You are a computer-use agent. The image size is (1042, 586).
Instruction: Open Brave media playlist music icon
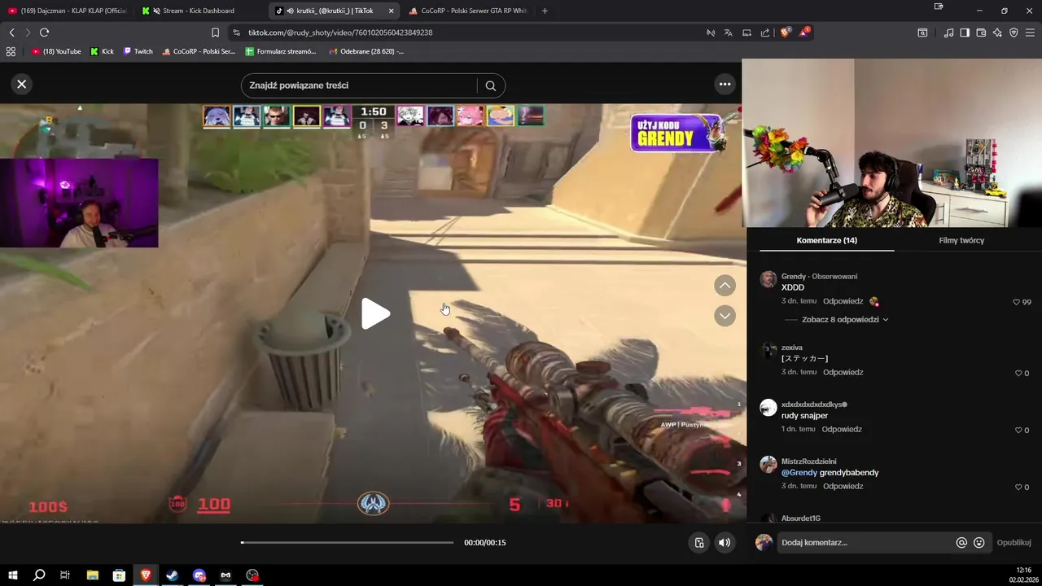pyautogui.click(x=948, y=33)
